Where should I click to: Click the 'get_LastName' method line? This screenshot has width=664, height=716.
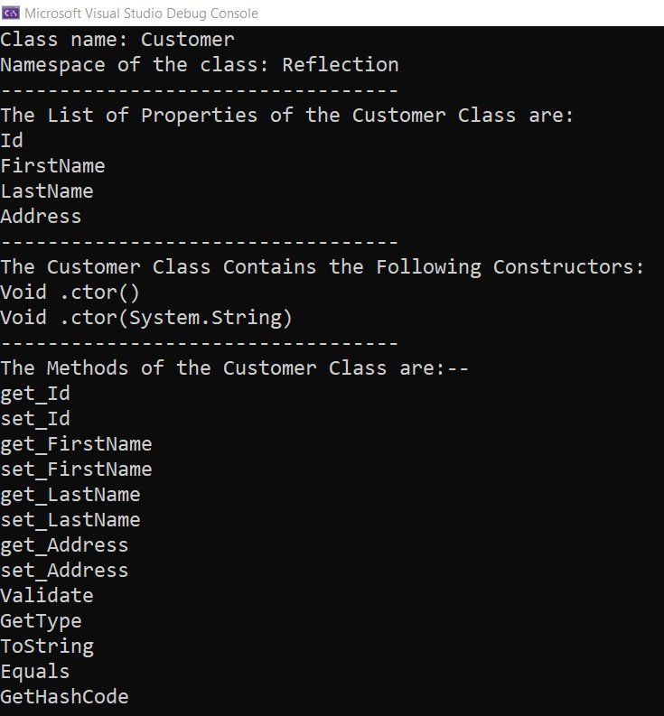point(70,495)
